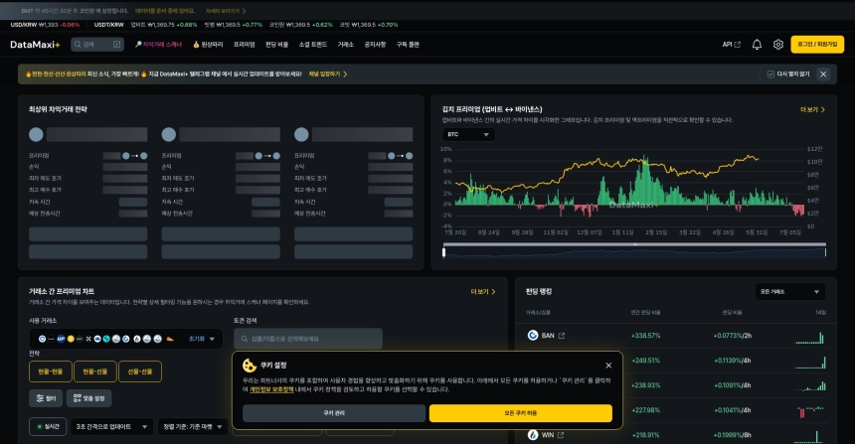The width and height of the screenshot is (855, 444).
Task: Open the external link icon beside BAN
Action: (561, 336)
